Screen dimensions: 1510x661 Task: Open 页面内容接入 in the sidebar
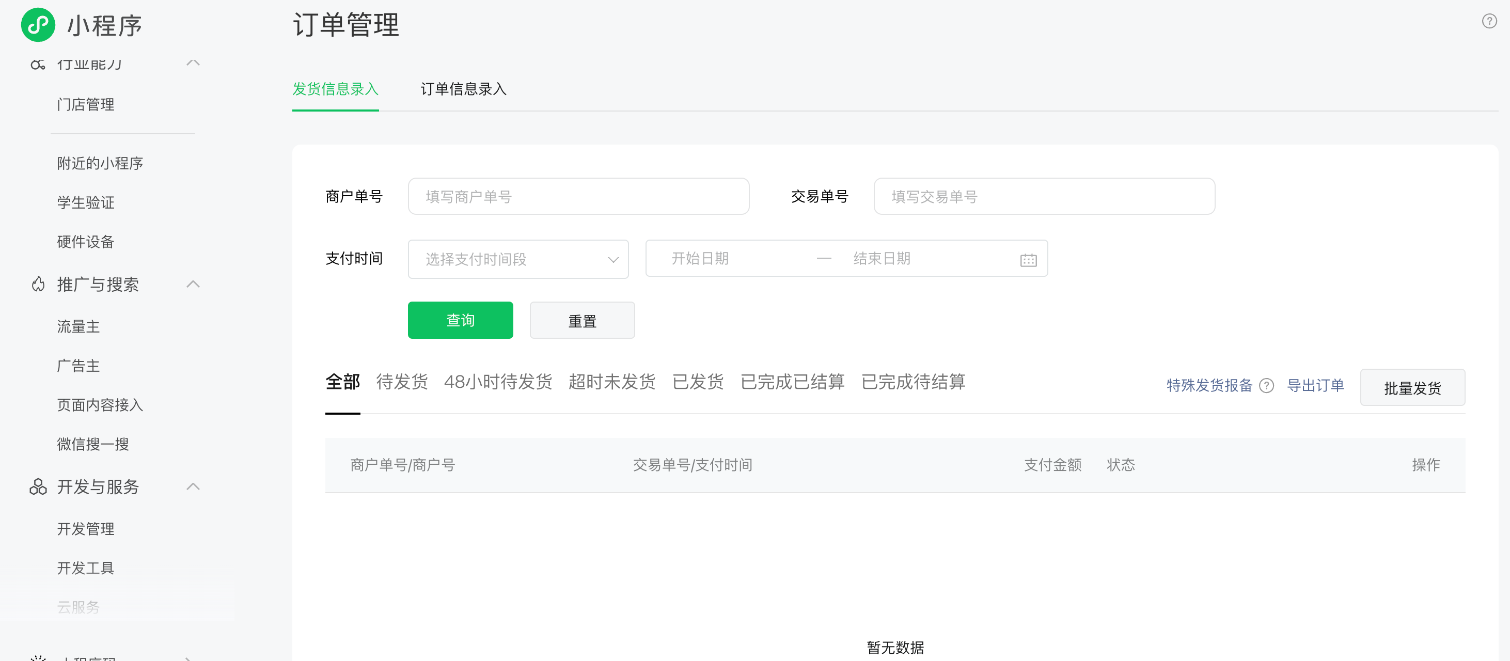[x=100, y=405]
